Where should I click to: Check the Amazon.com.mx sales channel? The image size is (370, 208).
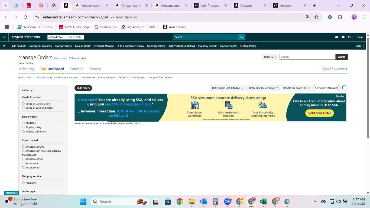[x=23, y=147]
